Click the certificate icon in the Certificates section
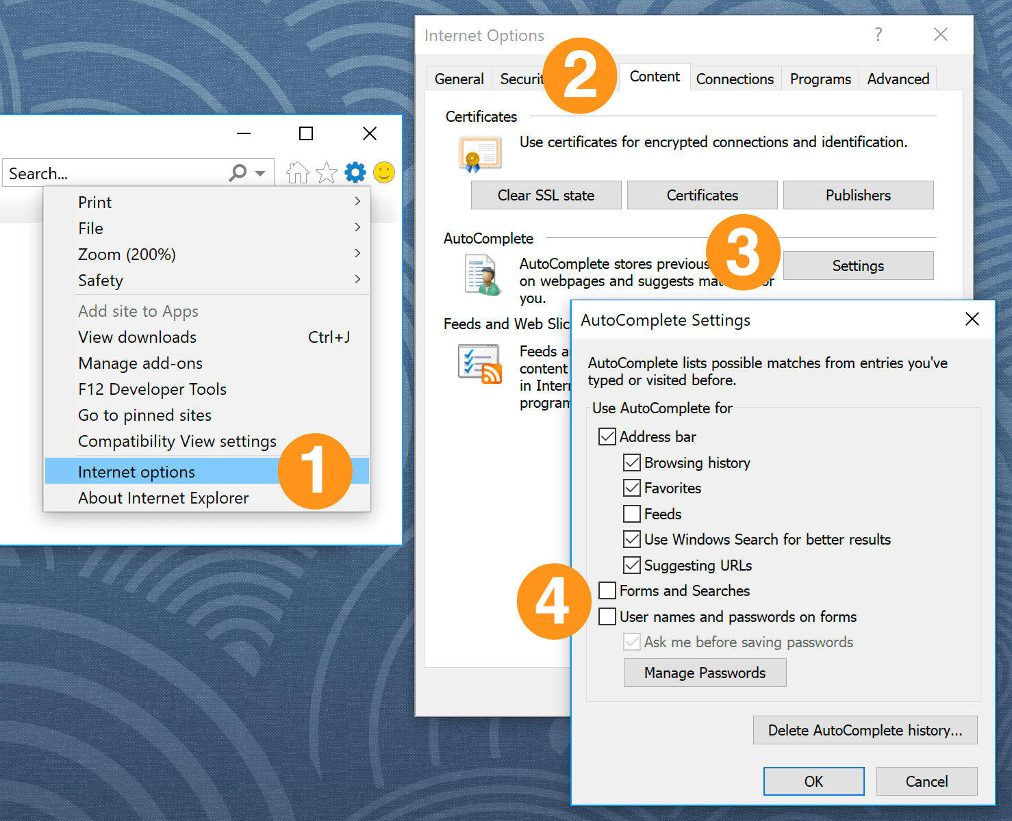 click(480, 153)
